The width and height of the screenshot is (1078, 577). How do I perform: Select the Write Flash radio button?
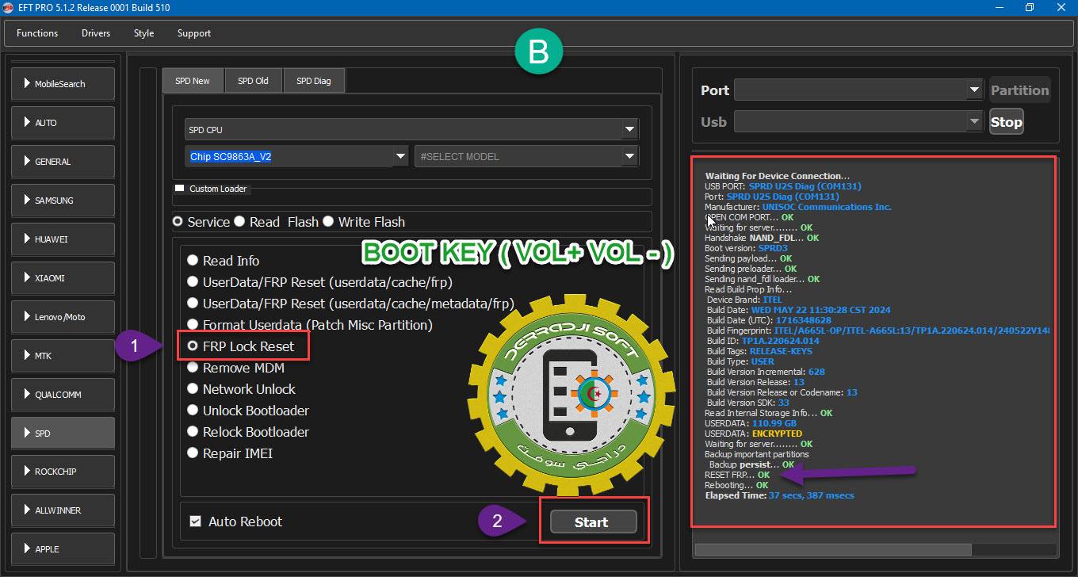pos(328,222)
